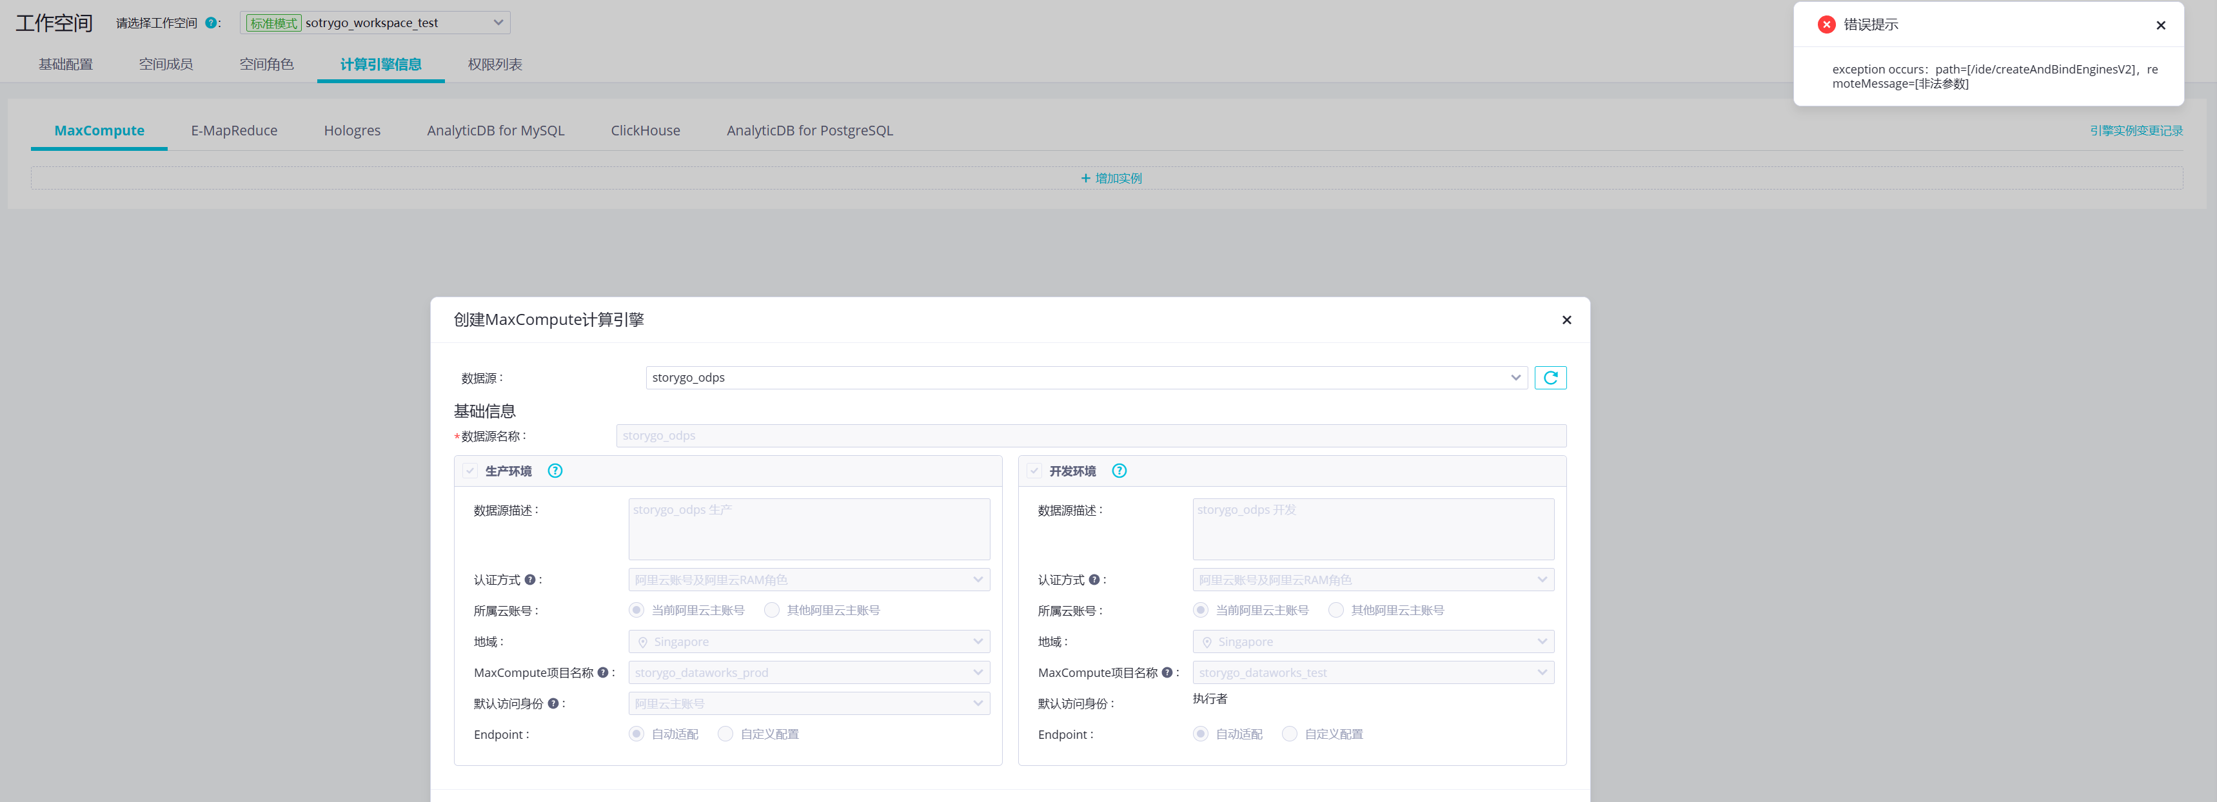
Task: Expand development 地域 Singapore dropdown
Action: [1373, 642]
